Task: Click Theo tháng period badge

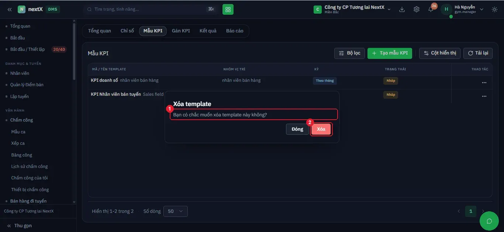Action: click(x=325, y=81)
